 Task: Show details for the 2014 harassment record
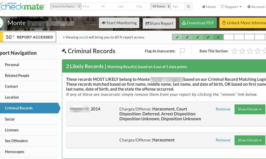click(250, 109)
